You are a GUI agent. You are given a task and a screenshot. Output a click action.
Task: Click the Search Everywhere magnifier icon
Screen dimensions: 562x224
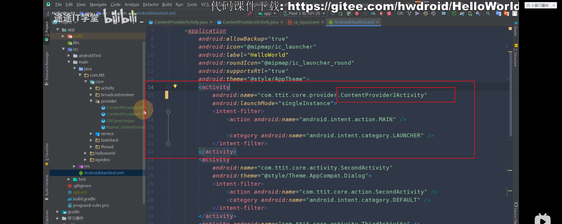coord(488,14)
